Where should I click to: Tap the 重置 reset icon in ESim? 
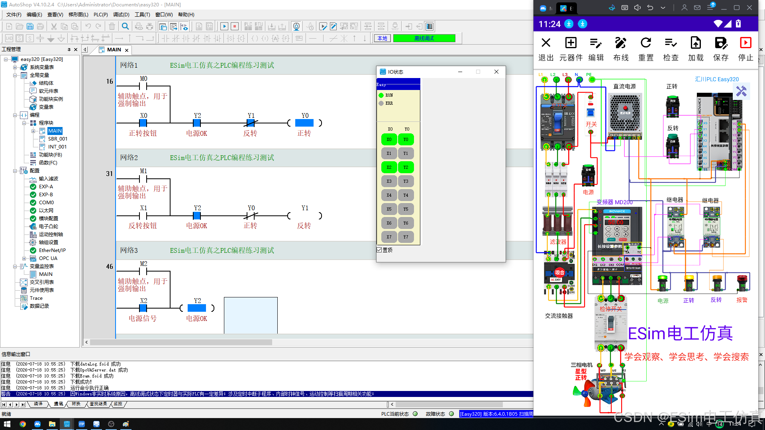point(646,43)
